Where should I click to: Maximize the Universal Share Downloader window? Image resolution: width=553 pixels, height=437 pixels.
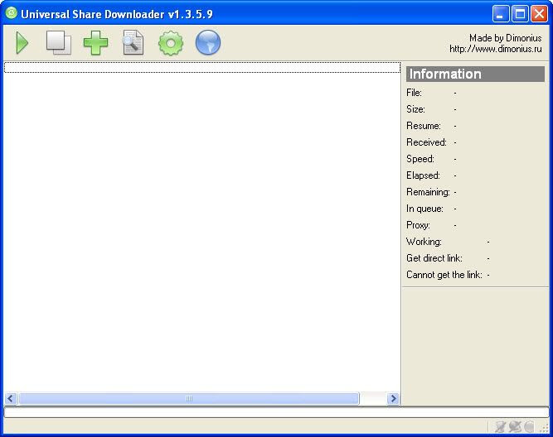520,14
